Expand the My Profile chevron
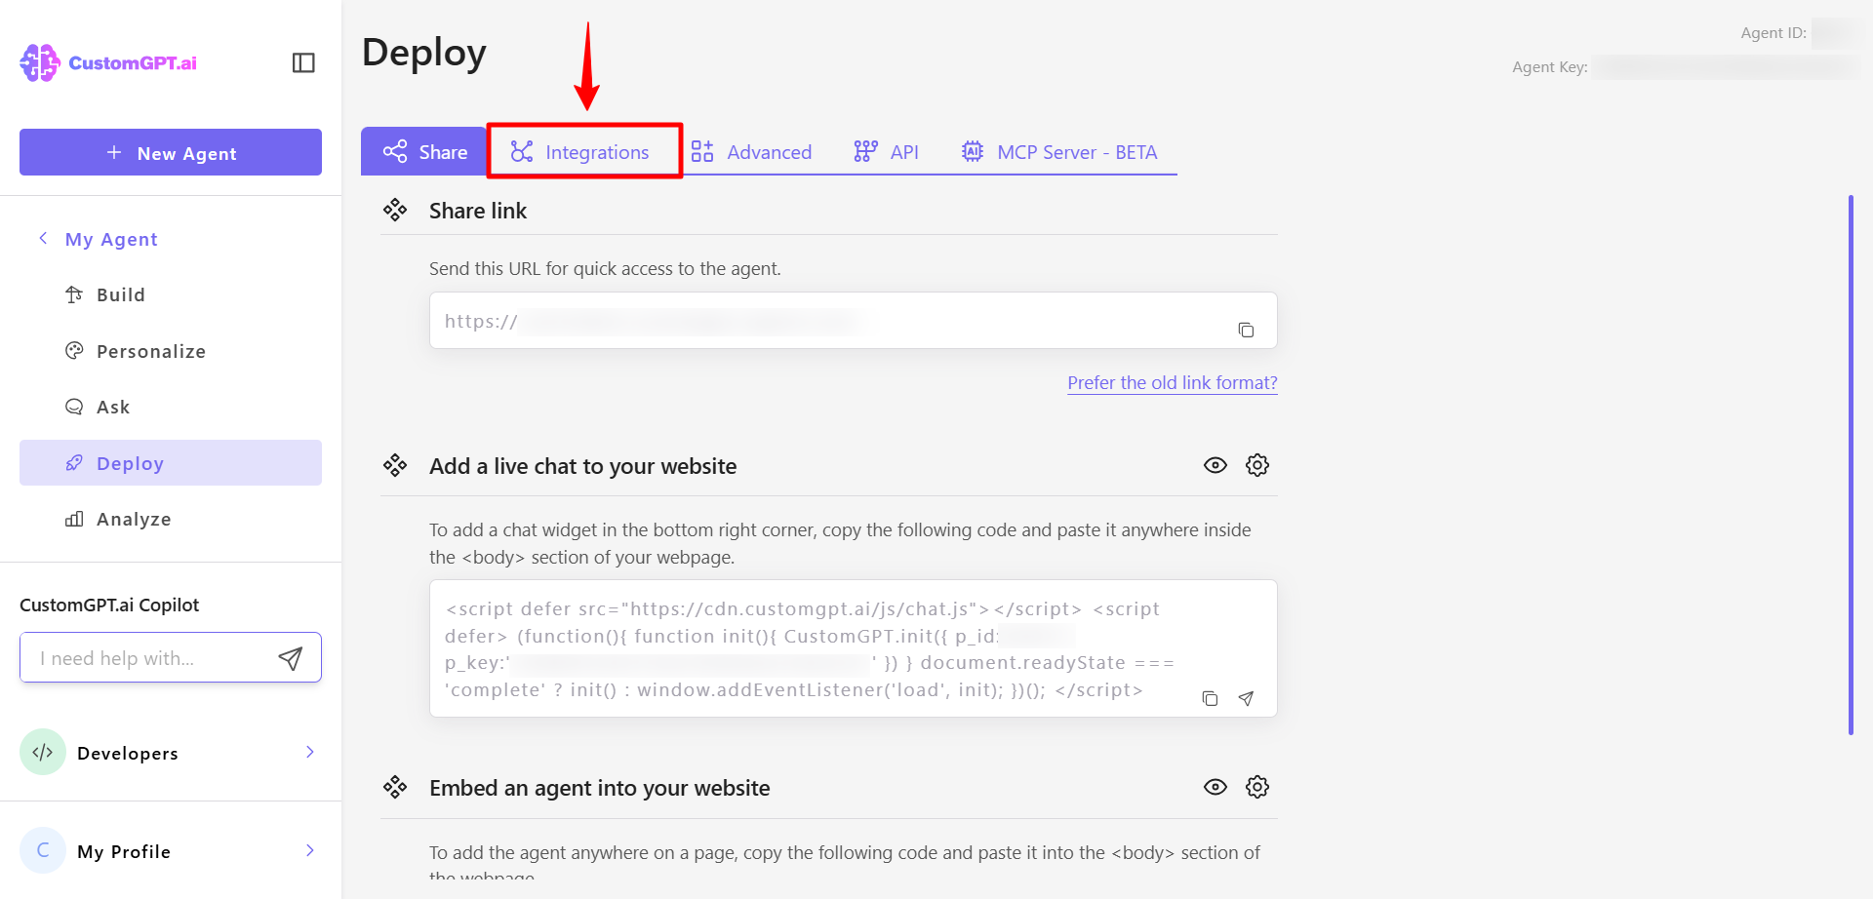 pyautogui.click(x=310, y=850)
